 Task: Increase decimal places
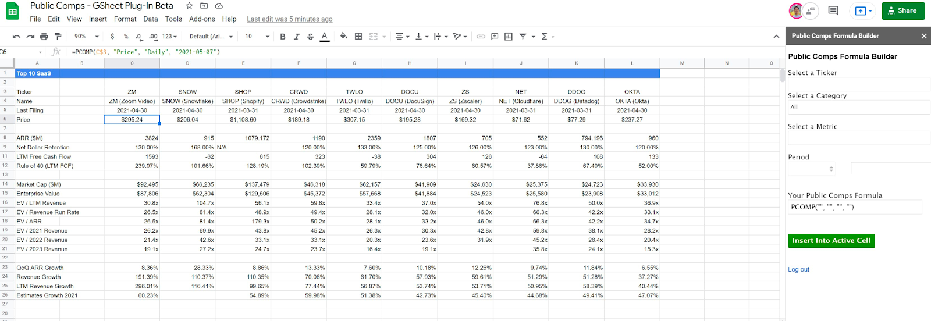(x=153, y=37)
